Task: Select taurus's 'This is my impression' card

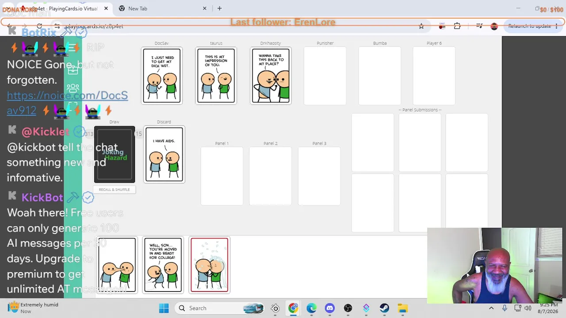Action: 216,76
